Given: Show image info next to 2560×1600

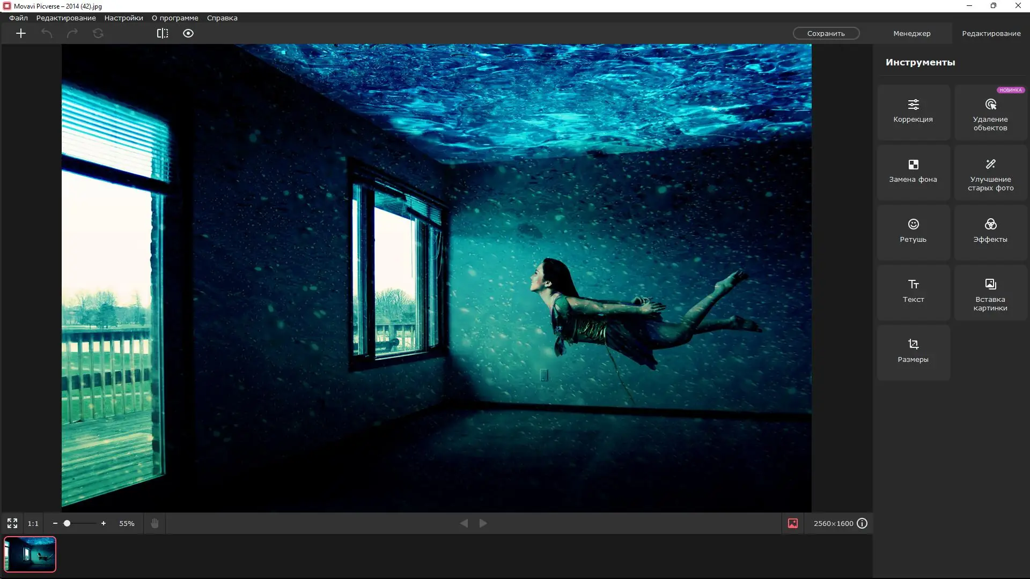Looking at the screenshot, I should (x=862, y=523).
